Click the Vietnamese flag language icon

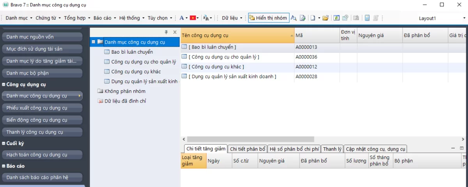(x=193, y=18)
